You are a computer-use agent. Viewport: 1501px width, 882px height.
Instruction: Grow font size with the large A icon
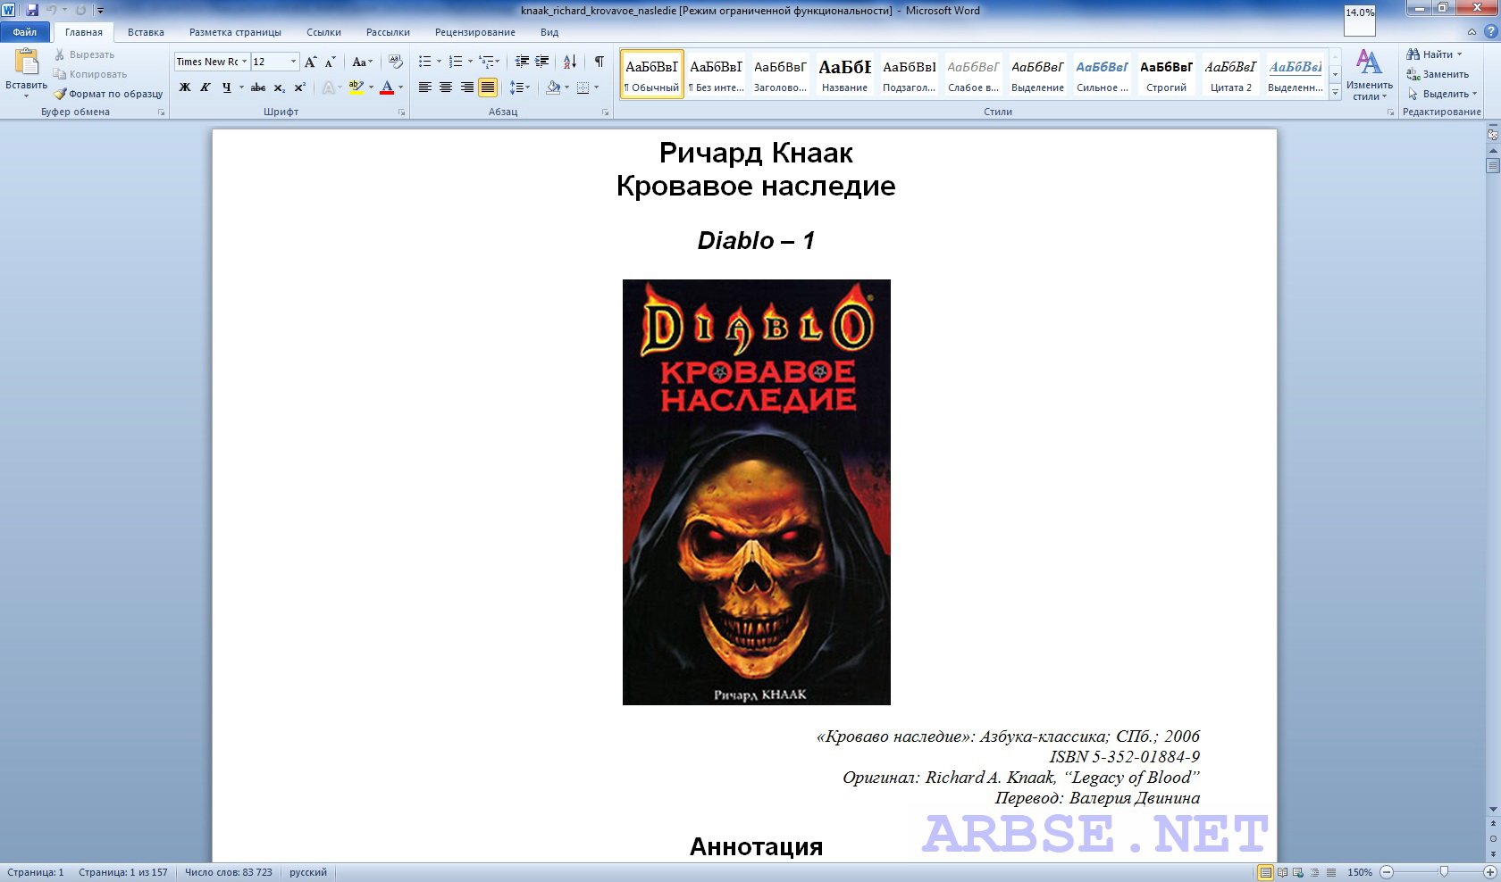pyautogui.click(x=310, y=62)
